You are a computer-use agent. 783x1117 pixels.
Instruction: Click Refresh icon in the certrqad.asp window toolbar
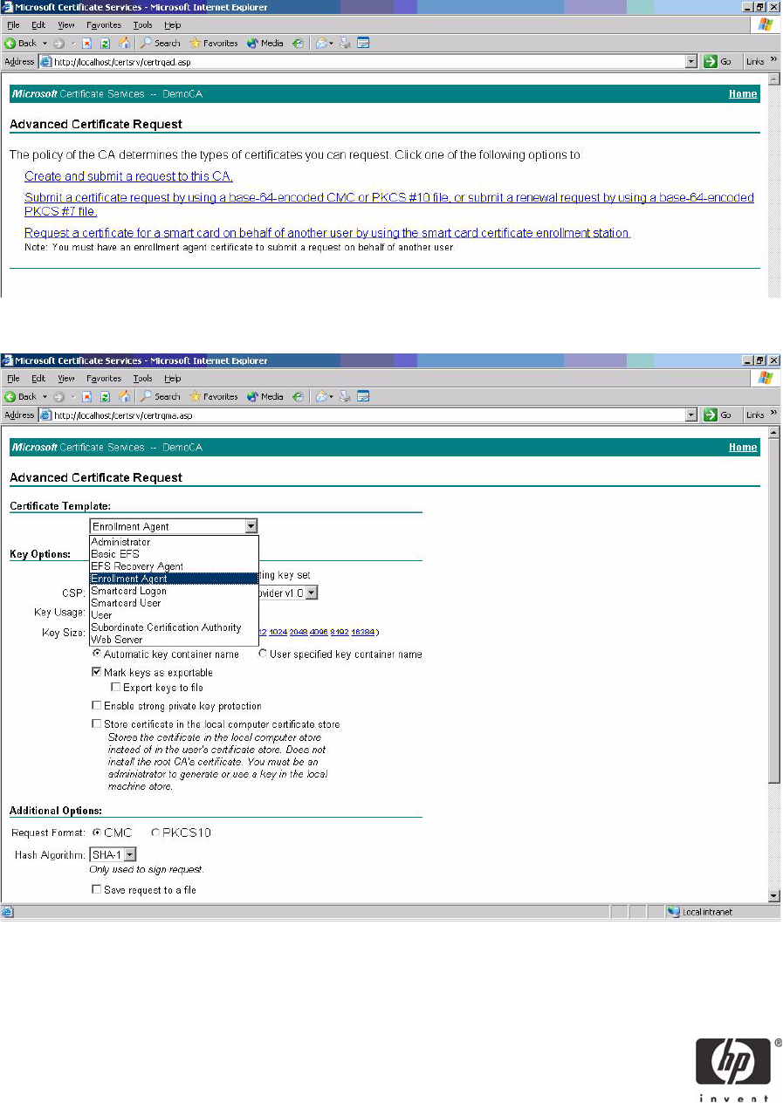[106, 43]
